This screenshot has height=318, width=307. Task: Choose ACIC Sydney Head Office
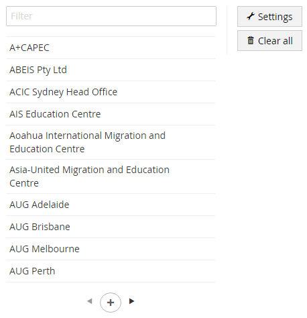point(111,92)
